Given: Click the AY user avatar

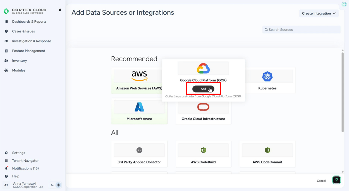Looking at the screenshot, I should point(6,185).
